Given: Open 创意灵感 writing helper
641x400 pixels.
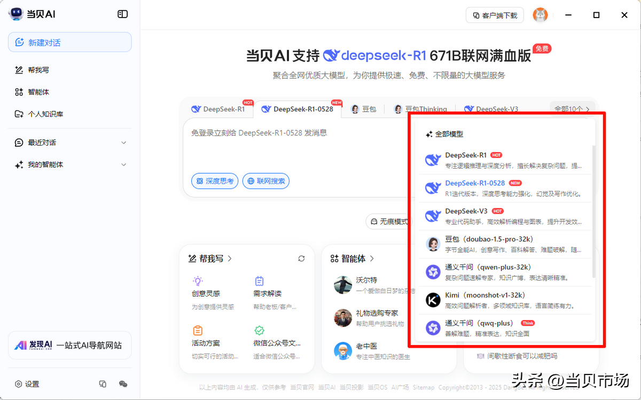Looking at the screenshot, I should (214, 293).
